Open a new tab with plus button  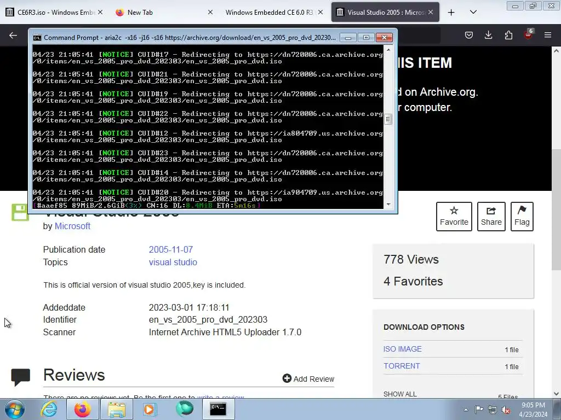[451, 13]
